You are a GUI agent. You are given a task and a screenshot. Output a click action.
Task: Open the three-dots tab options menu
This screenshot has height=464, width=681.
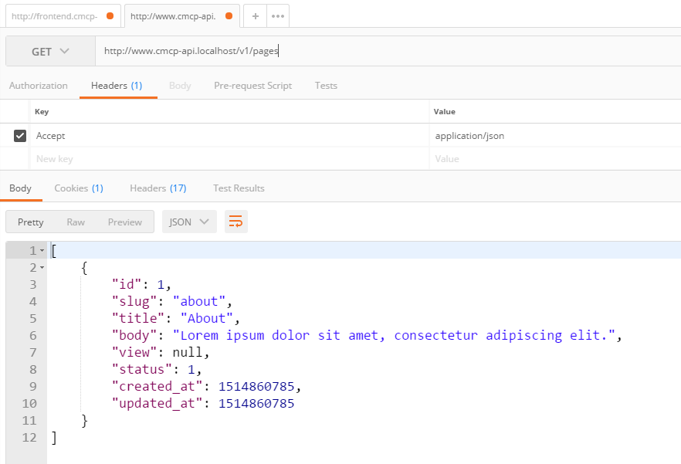278,15
